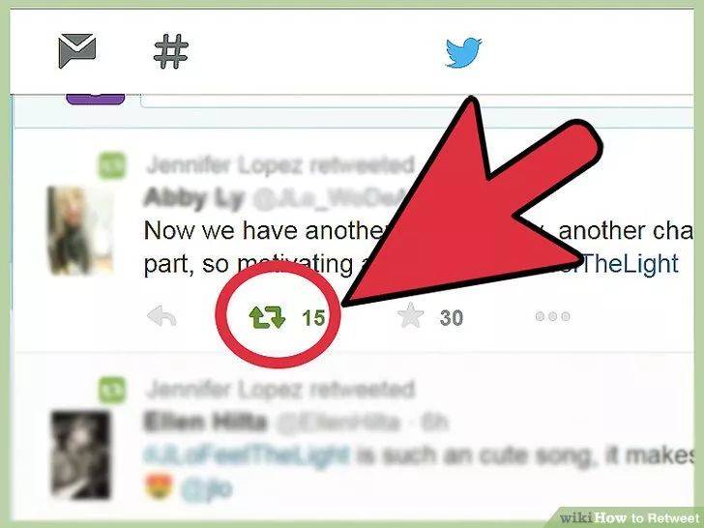Screen dimensions: 704x528
Task: Click the TheLight hashtag in Abby's tweet
Action: [x=629, y=264]
